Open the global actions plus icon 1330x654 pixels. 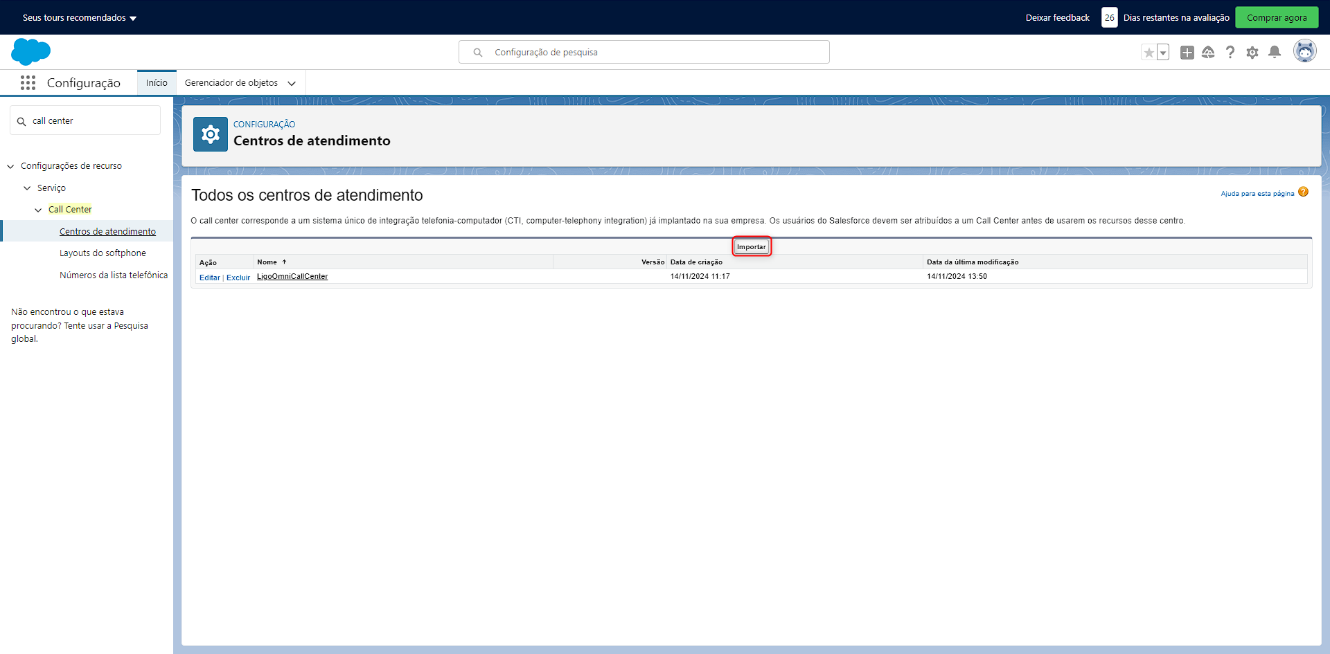1187,53
